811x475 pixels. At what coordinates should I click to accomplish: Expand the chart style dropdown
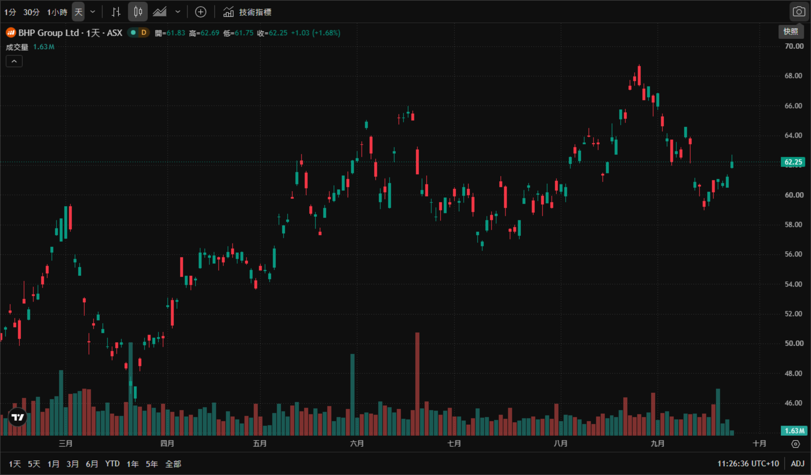[178, 12]
